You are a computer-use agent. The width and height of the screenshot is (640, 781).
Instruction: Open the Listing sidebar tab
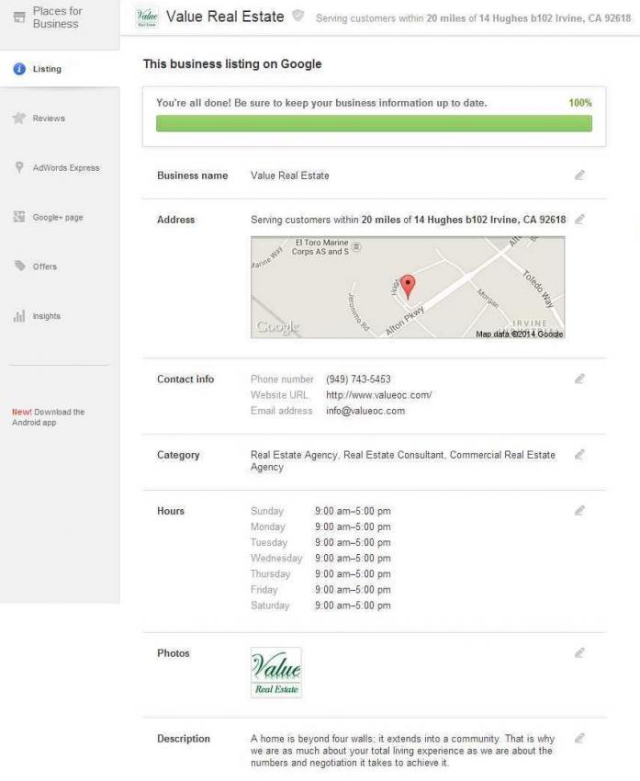pyautogui.click(x=60, y=69)
